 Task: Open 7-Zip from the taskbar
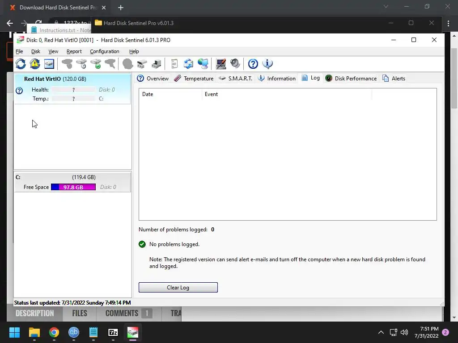point(113,332)
